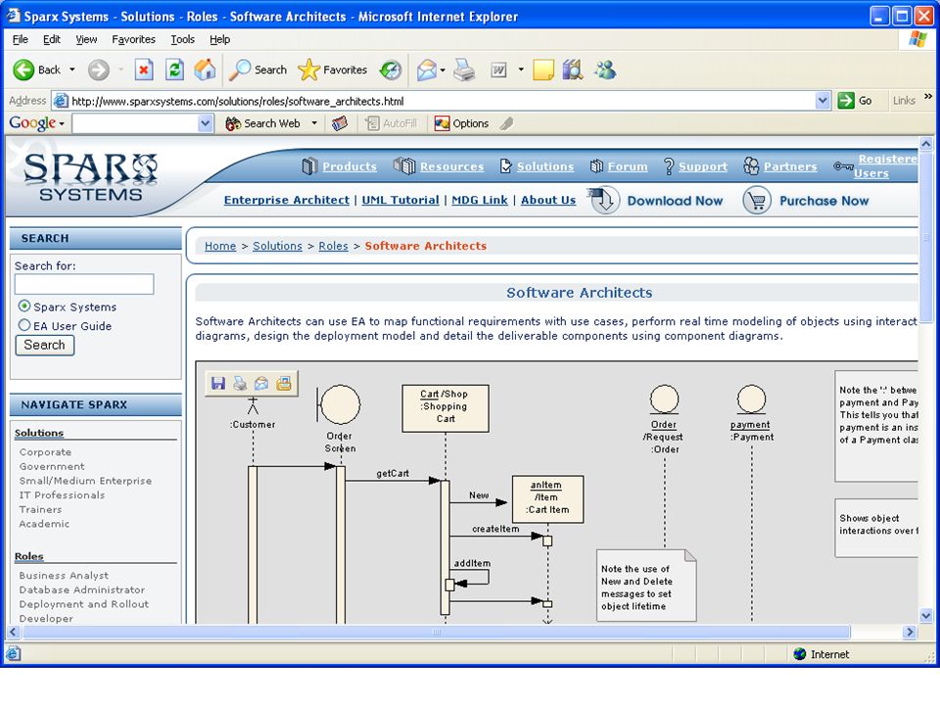Click the Support navigation link
Image resolution: width=940 pixels, height=705 pixels.
(703, 166)
